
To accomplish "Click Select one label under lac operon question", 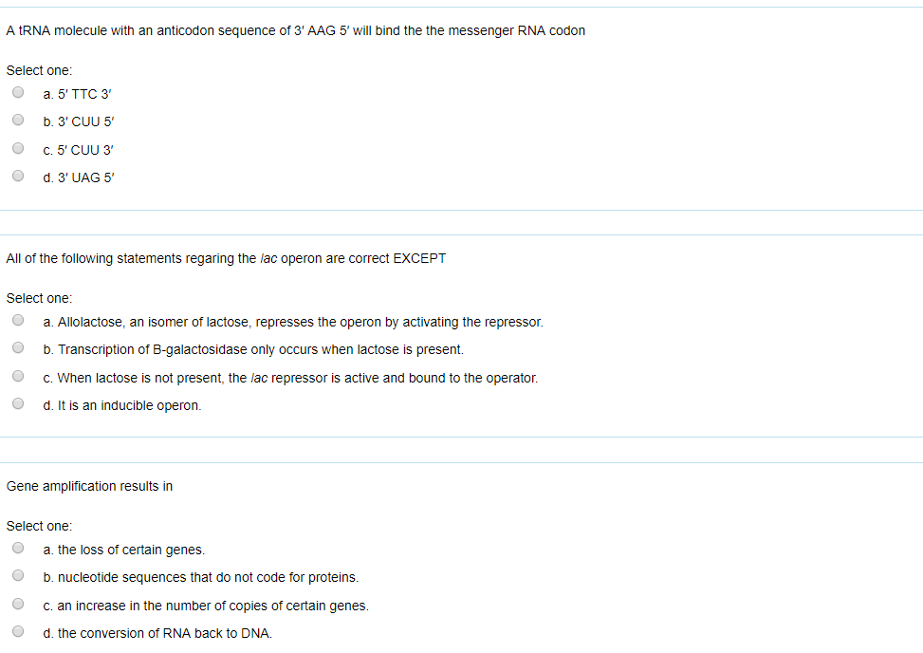I will (x=38, y=297).
